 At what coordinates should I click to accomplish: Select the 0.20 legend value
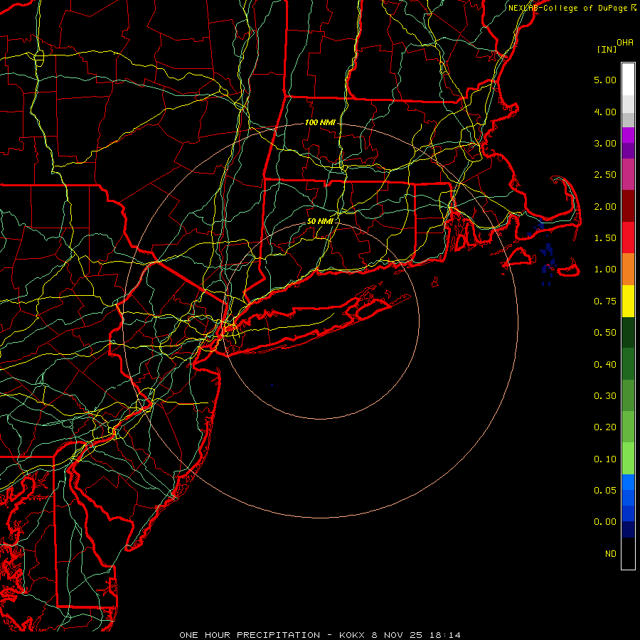[605, 427]
